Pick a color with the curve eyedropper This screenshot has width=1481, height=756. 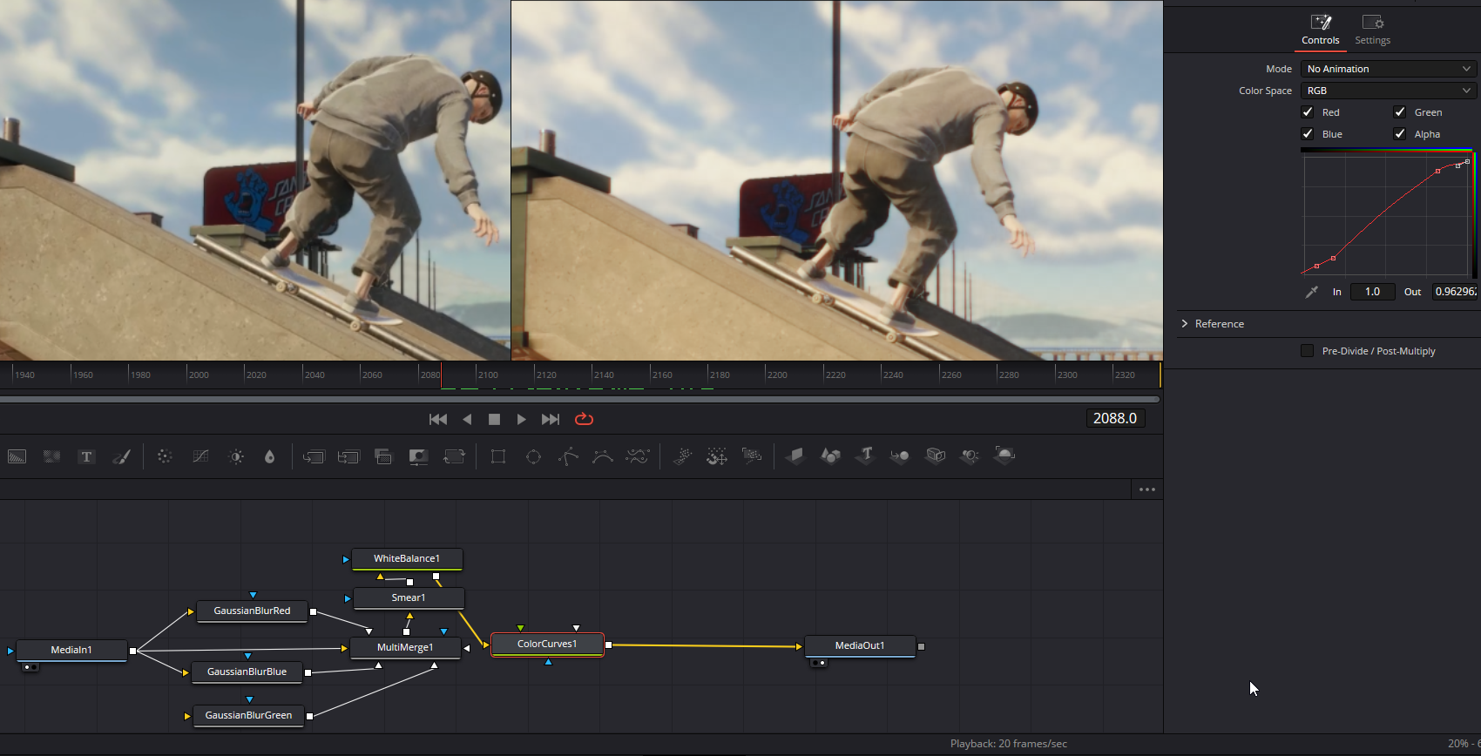1312,292
